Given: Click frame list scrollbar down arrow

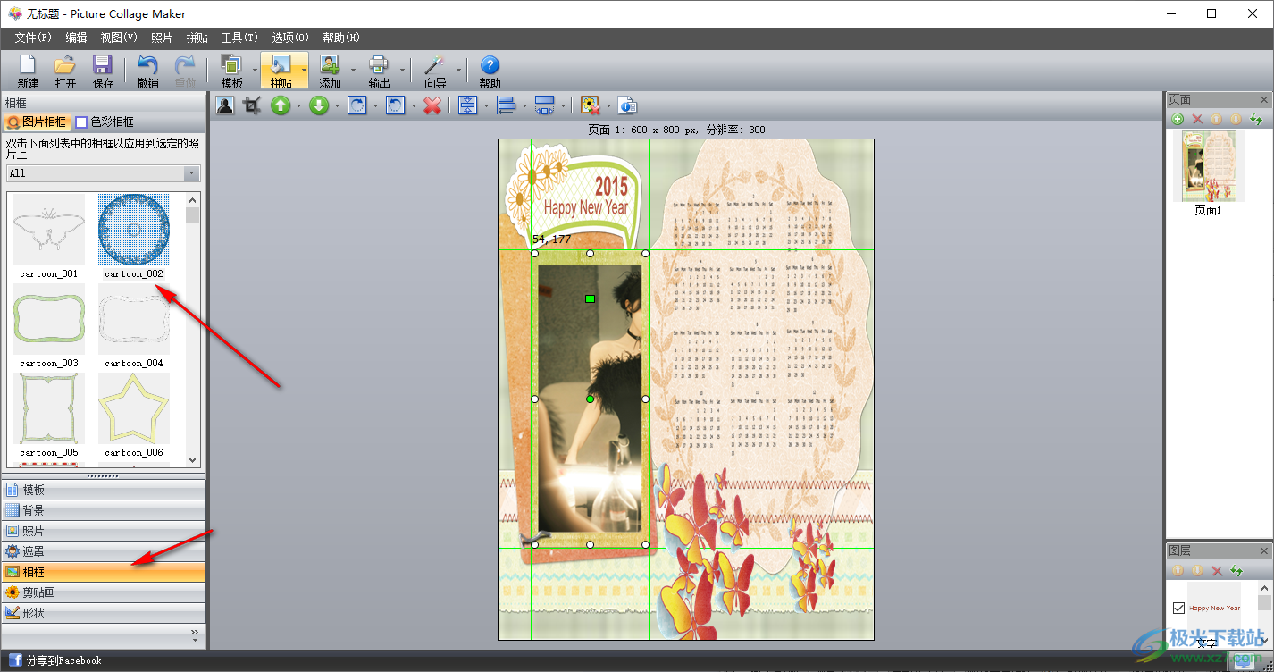Looking at the screenshot, I should click(x=193, y=459).
